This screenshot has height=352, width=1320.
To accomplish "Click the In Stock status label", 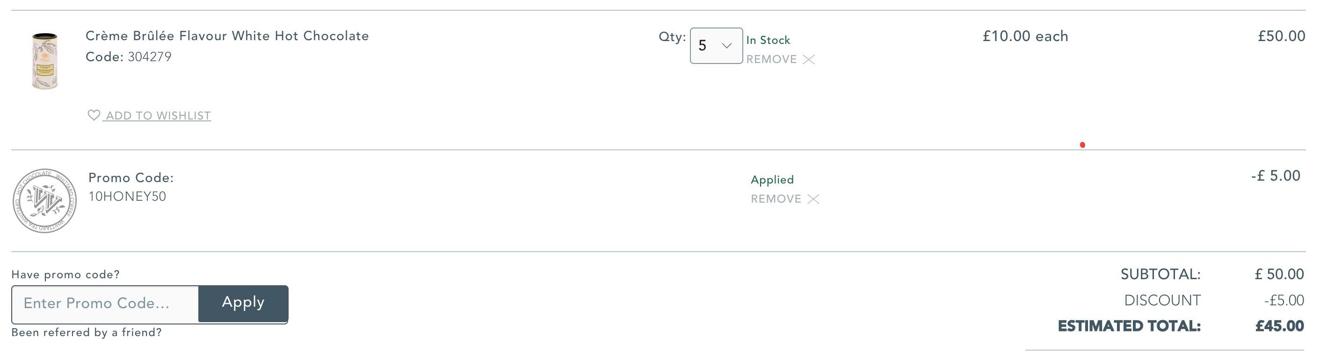I will (x=768, y=40).
